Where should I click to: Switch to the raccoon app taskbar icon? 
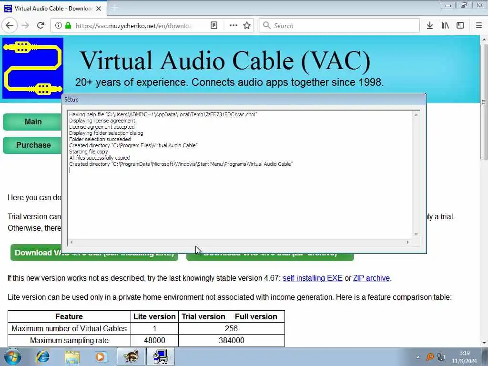click(131, 356)
